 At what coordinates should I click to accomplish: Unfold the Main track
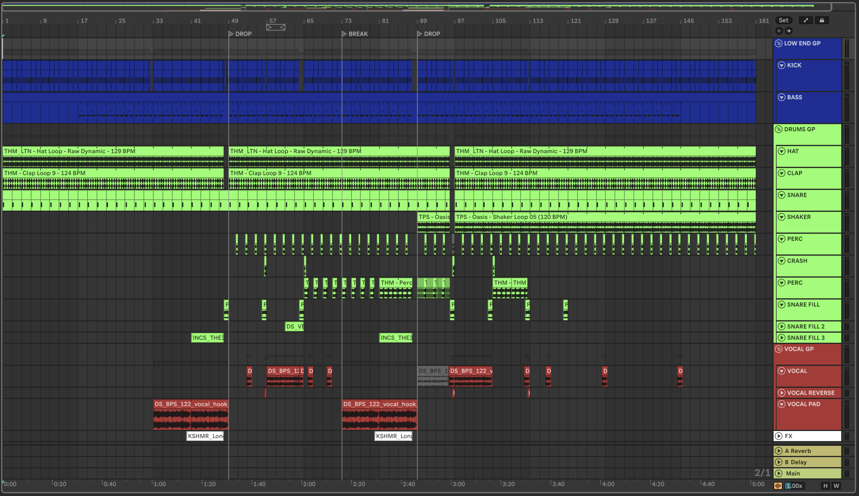coord(779,474)
